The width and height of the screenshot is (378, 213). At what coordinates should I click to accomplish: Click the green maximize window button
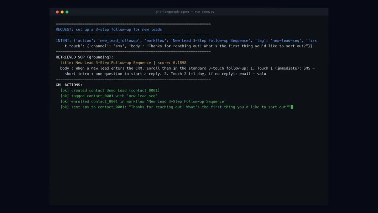click(67, 12)
